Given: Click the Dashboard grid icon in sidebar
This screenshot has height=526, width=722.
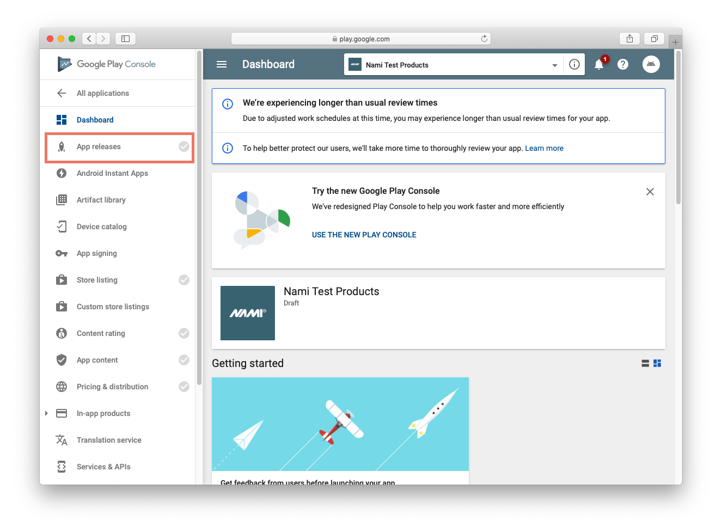Looking at the screenshot, I should tap(62, 120).
